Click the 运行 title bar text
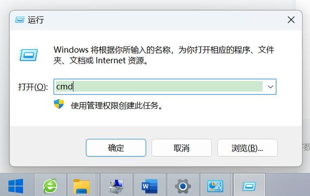Screen dimensions: 310x196 pos(35,20)
